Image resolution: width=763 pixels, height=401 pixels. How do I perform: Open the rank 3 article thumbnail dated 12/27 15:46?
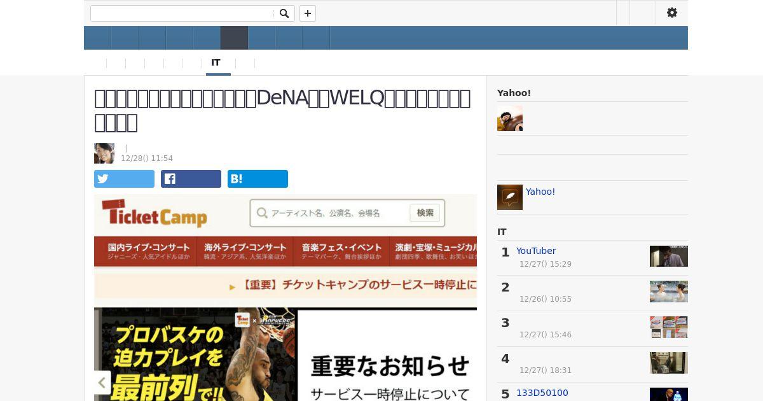[669, 327]
